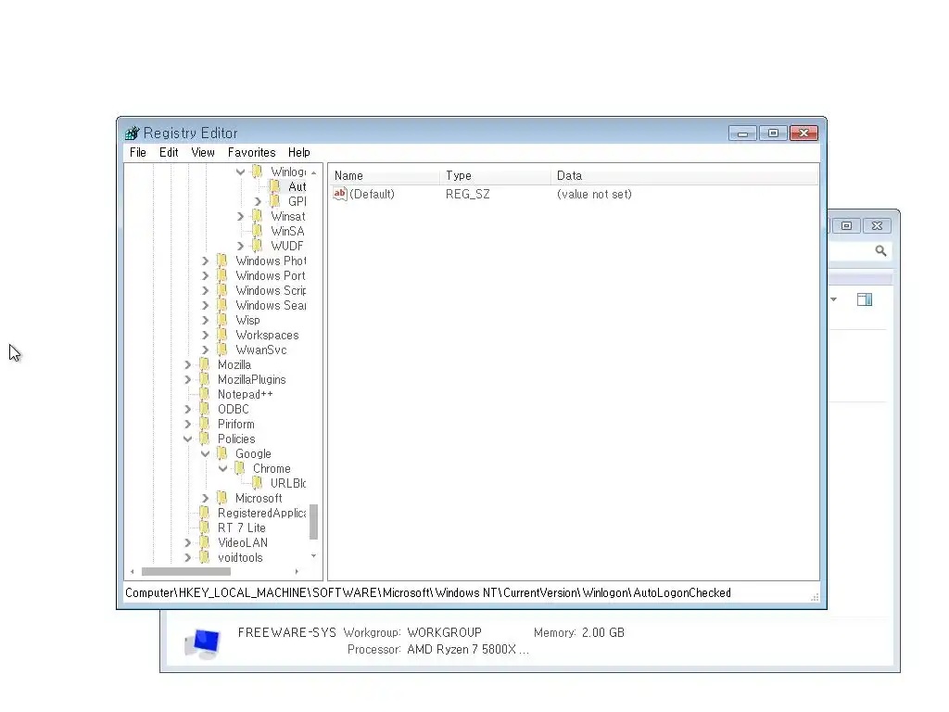Click the computer icon in the System window
Viewport: 949px width, 712px height.
(203, 643)
